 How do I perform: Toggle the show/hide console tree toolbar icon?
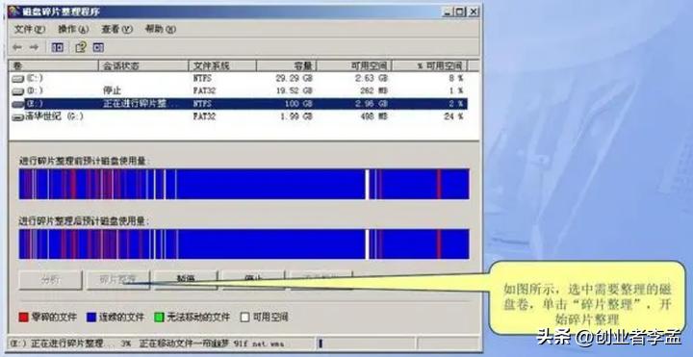tap(58, 47)
